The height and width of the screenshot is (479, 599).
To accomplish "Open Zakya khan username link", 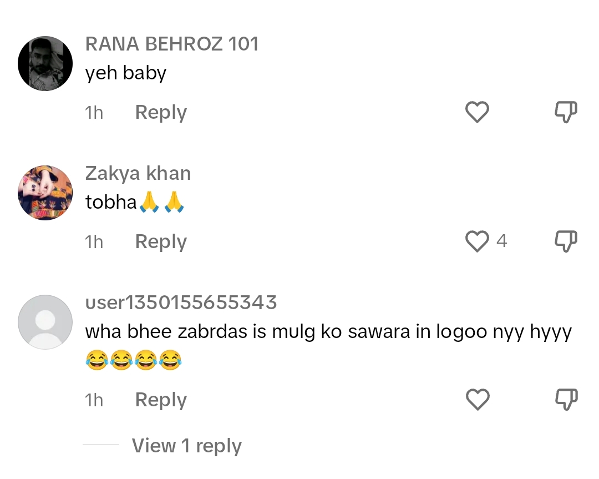I will [138, 173].
